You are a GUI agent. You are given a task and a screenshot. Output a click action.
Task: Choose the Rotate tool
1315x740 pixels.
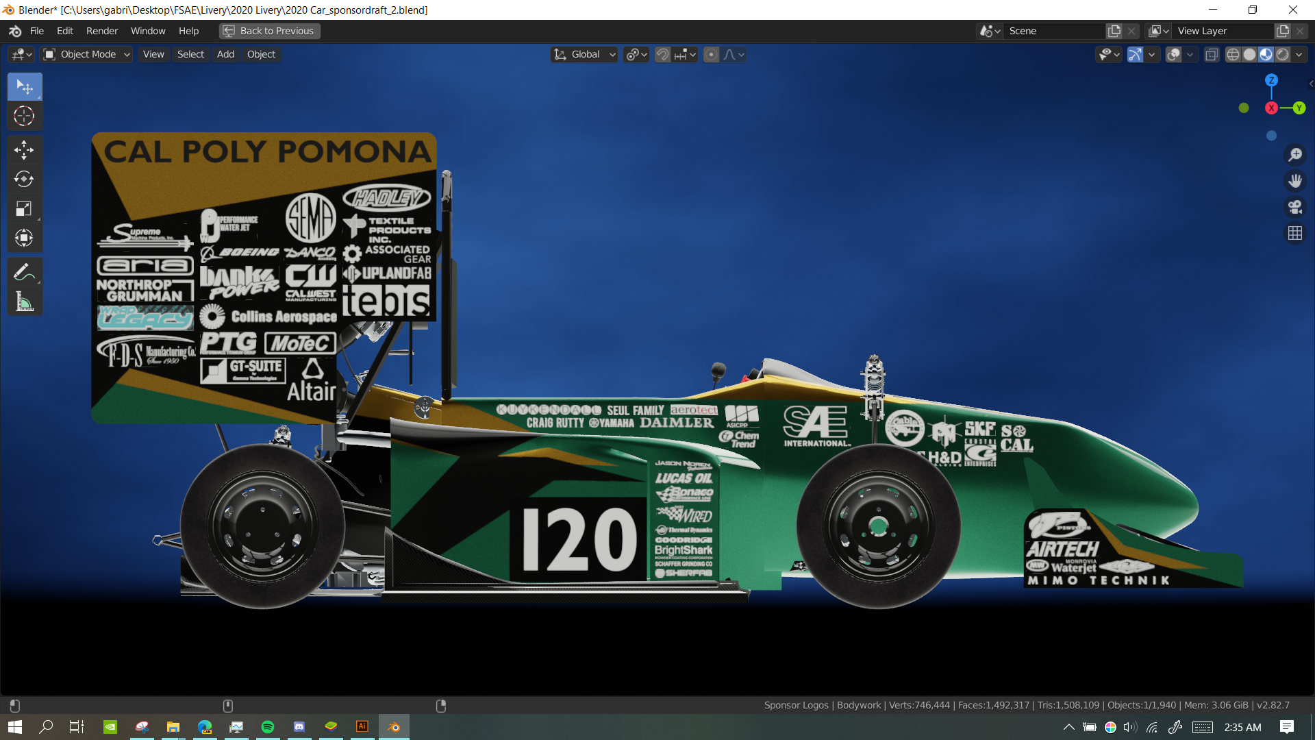(x=25, y=180)
